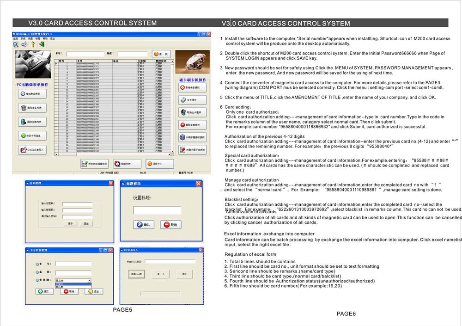Choose 黑名单 in the open dropdown list
This screenshot has height=326, width=462.
[x=73, y=287]
